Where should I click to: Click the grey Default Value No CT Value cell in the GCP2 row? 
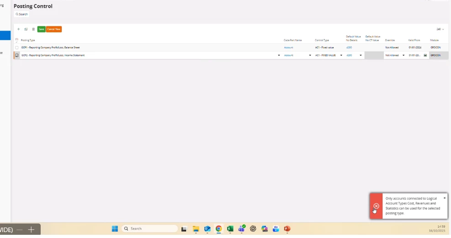(x=374, y=56)
